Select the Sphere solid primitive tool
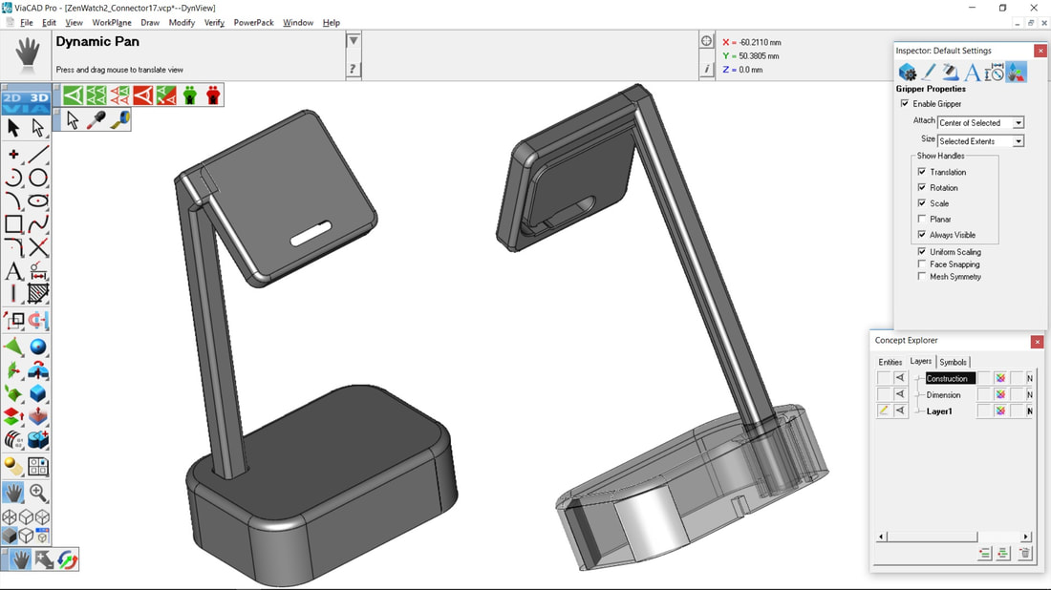This screenshot has width=1051, height=590. (38, 347)
